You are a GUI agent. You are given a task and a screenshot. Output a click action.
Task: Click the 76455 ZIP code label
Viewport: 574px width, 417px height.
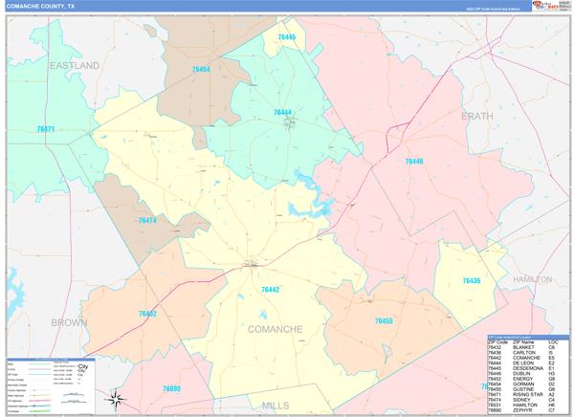pyautogui.click(x=384, y=321)
